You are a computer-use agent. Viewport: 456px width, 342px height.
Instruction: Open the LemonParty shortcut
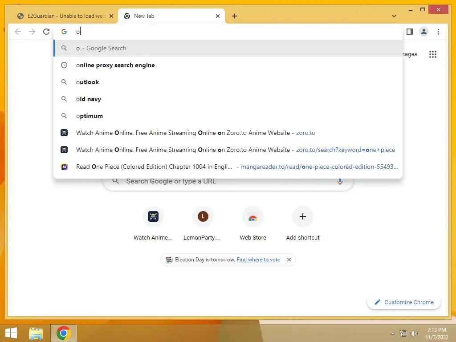point(203,224)
